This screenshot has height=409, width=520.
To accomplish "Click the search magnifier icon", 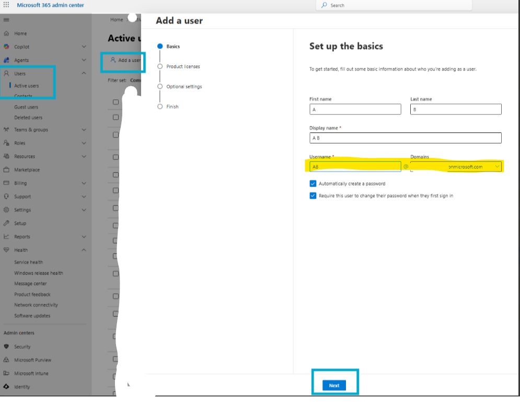I will coord(324,5).
